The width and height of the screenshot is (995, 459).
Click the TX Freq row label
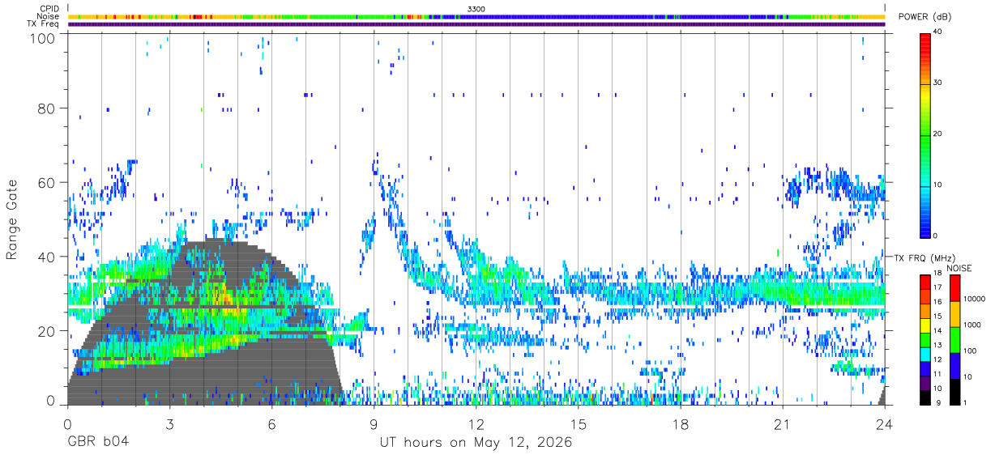[x=43, y=24]
